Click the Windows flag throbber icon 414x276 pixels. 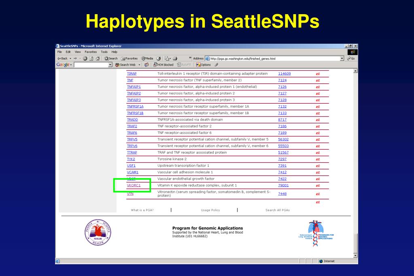pos(352,52)
